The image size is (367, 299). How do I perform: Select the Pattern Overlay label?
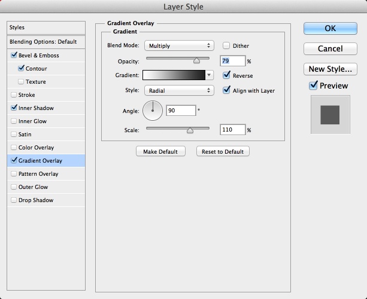(38, 173)
